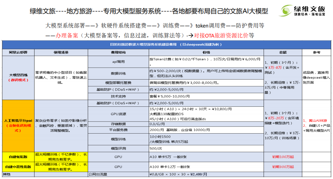The width and height of the screenshot is (333, 179).
Task: Click the price cell 0.3/G/月
Action: (x=206, y=124)
